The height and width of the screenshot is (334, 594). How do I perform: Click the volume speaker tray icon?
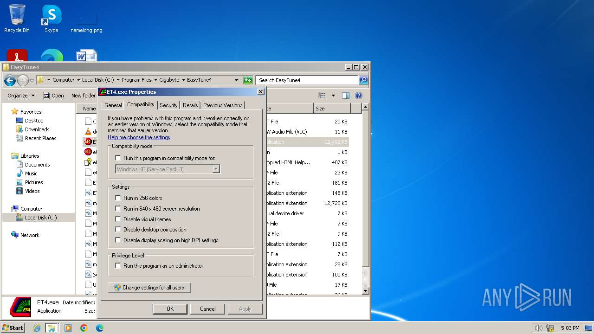[x=538, y=328]
